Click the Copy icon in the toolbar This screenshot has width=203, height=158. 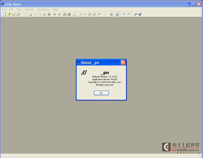coord(35,14)
